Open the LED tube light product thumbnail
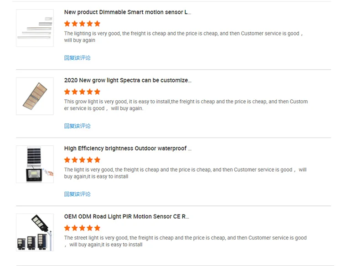The height and width of the screenshot is (266, 342). tap(35, 28)
